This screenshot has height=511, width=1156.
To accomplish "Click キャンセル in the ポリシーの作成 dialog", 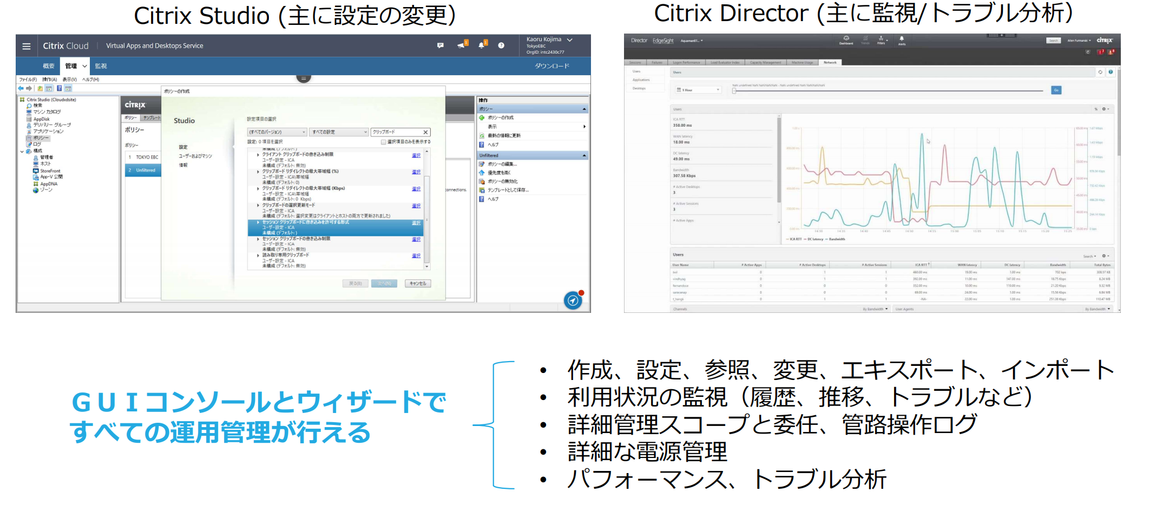I will [418, 284].
